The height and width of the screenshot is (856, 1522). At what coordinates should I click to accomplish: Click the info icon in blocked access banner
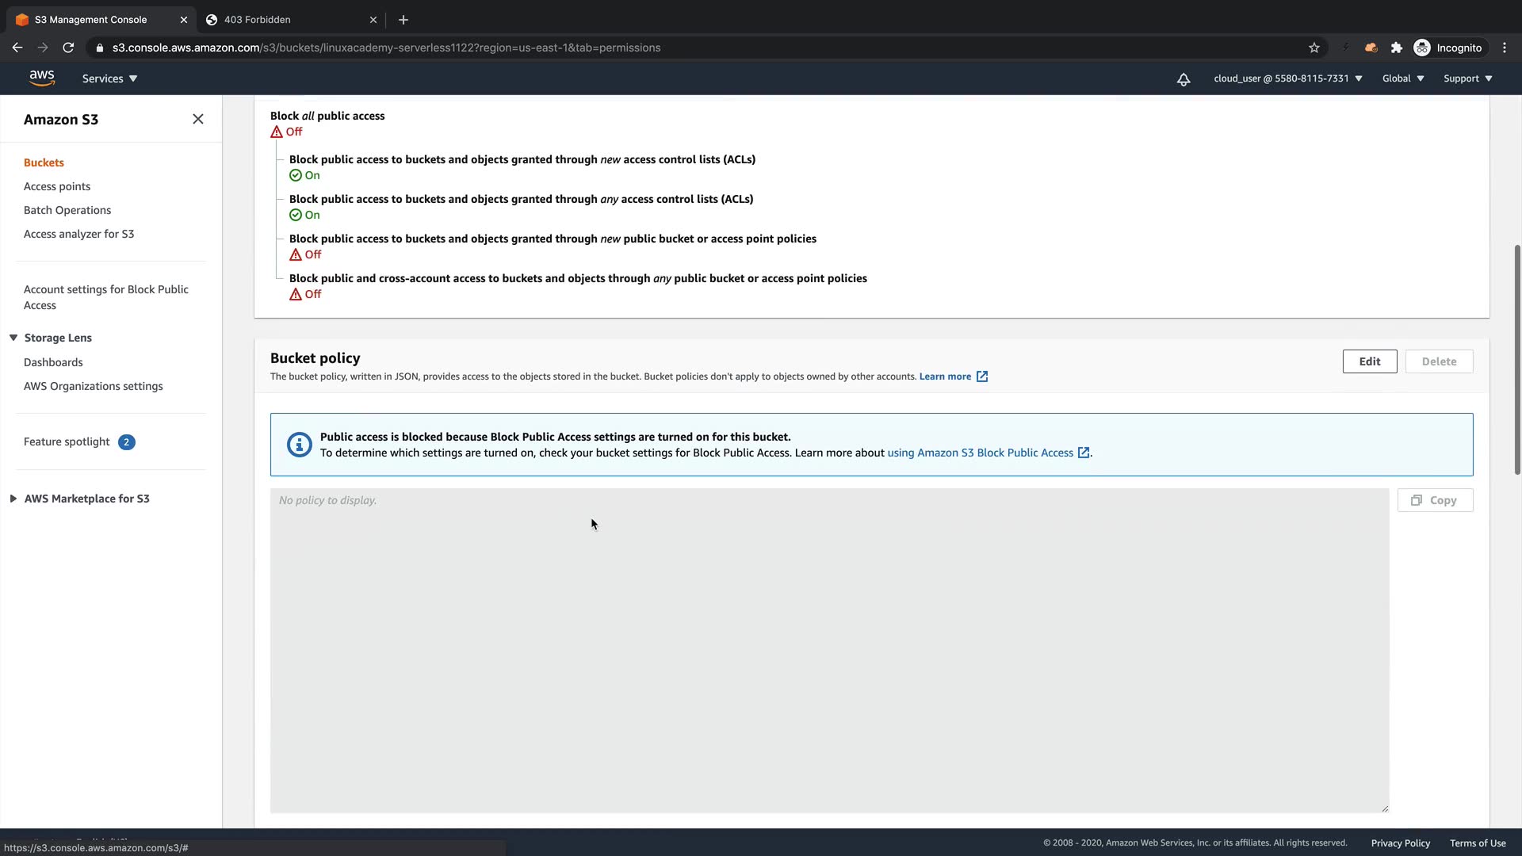pos(299,445)
